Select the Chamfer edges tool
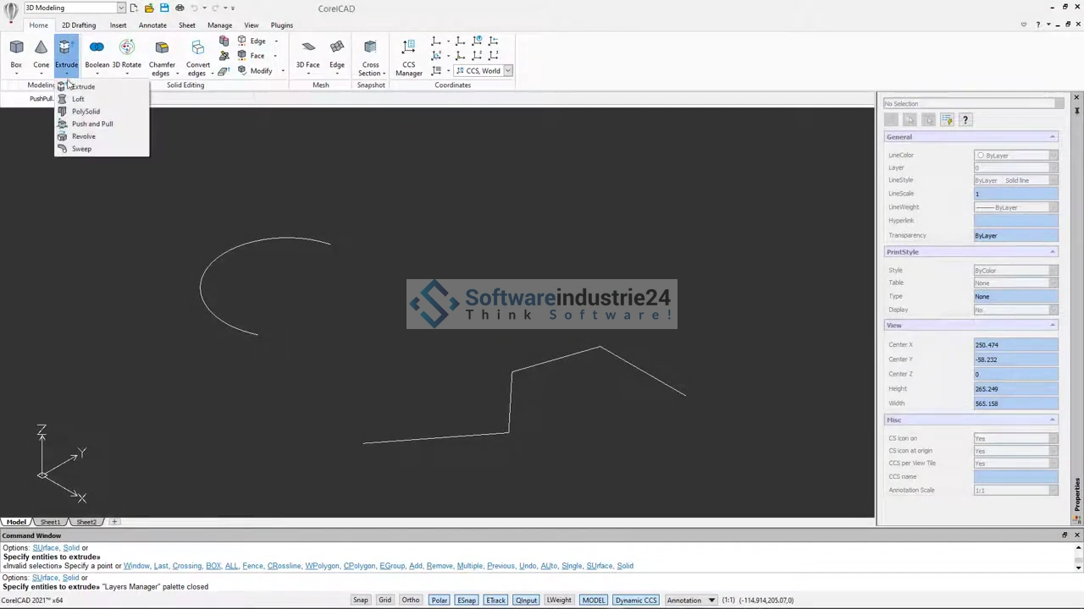The image size is (1084, 609). pyautogui.click(x=162, y=56)
